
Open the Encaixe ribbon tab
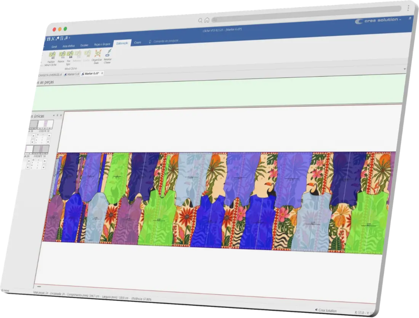(84, 45)
